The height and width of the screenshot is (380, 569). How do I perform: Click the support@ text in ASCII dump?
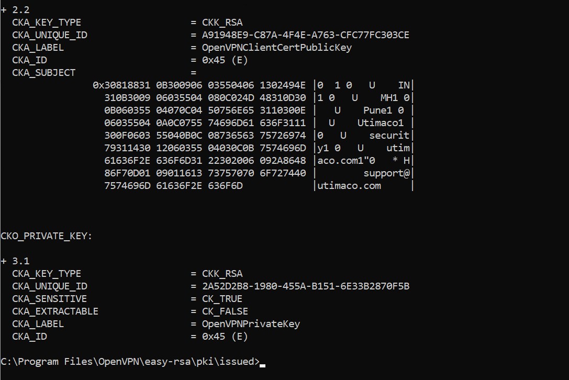click(x=386, y=173)
